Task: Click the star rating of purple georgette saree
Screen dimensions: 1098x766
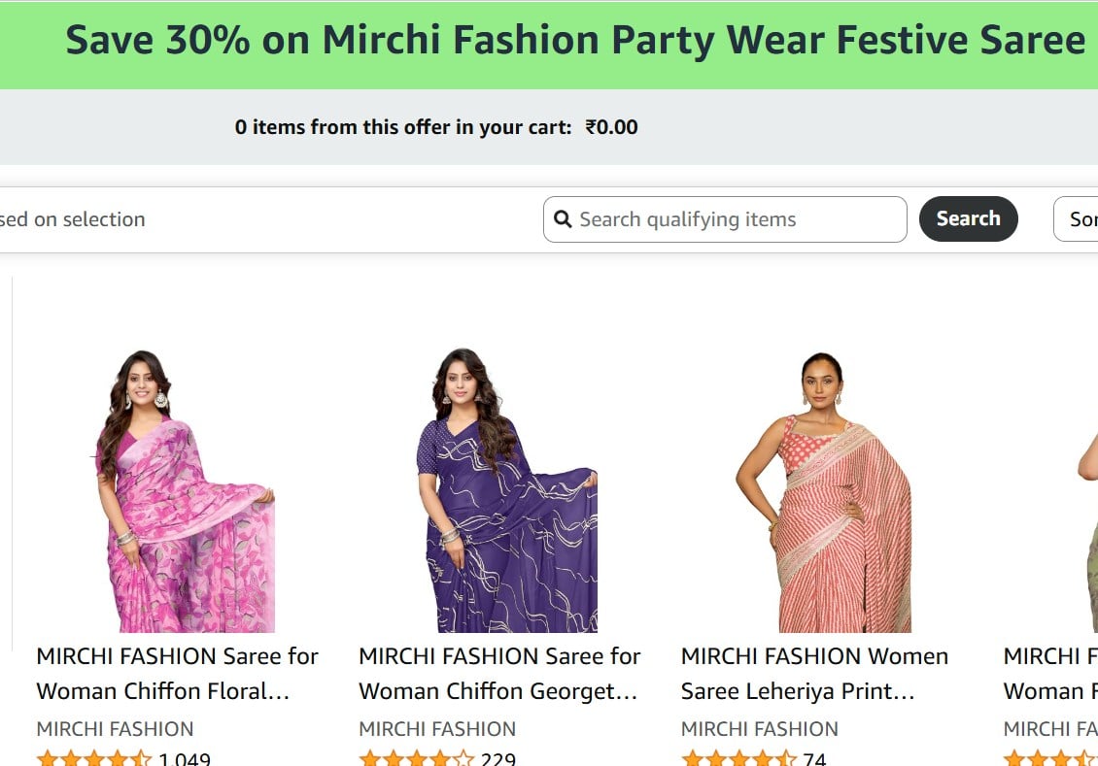Action: click(417, 758)
